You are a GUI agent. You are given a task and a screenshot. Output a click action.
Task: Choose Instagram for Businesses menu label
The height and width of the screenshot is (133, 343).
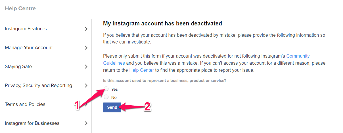click(32, 123)
